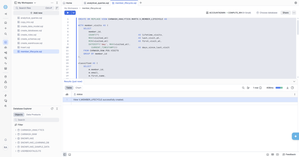
Task: Select the Table results view
Action: (x=69, y=88)
